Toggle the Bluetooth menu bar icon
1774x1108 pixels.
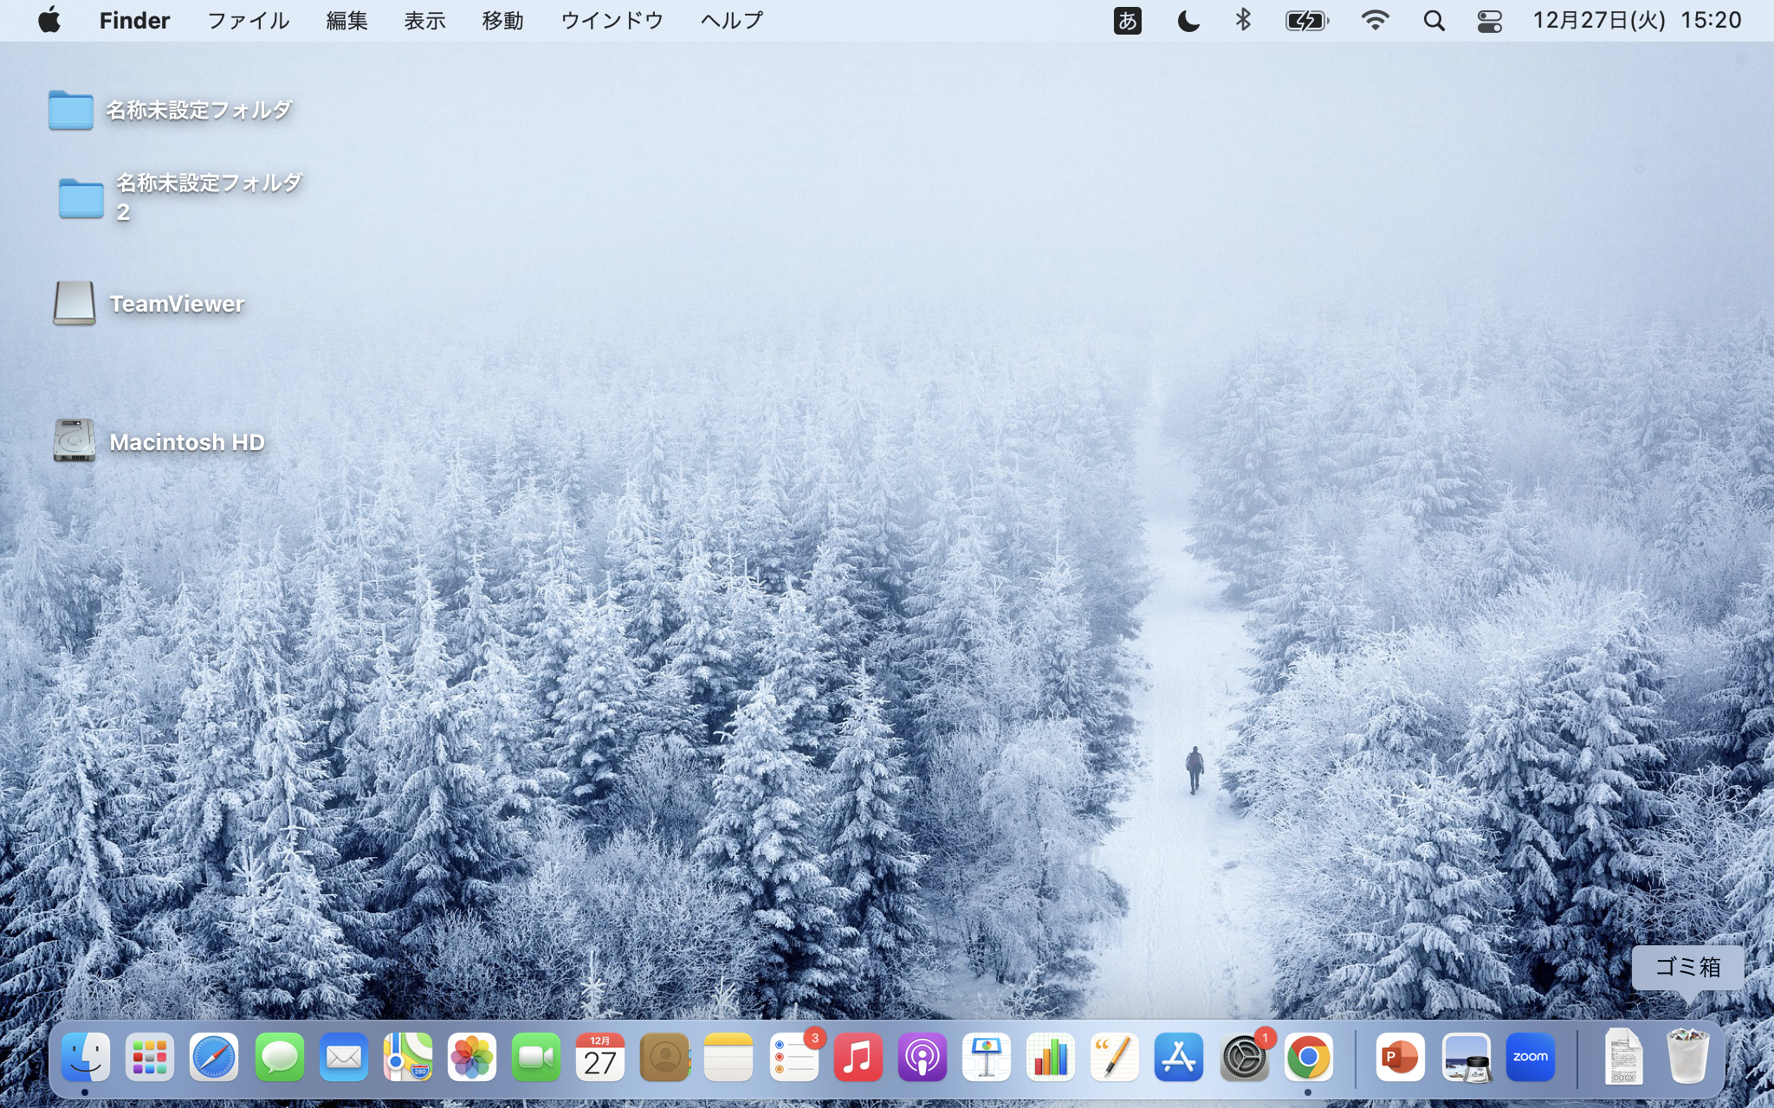point(1243,21)
